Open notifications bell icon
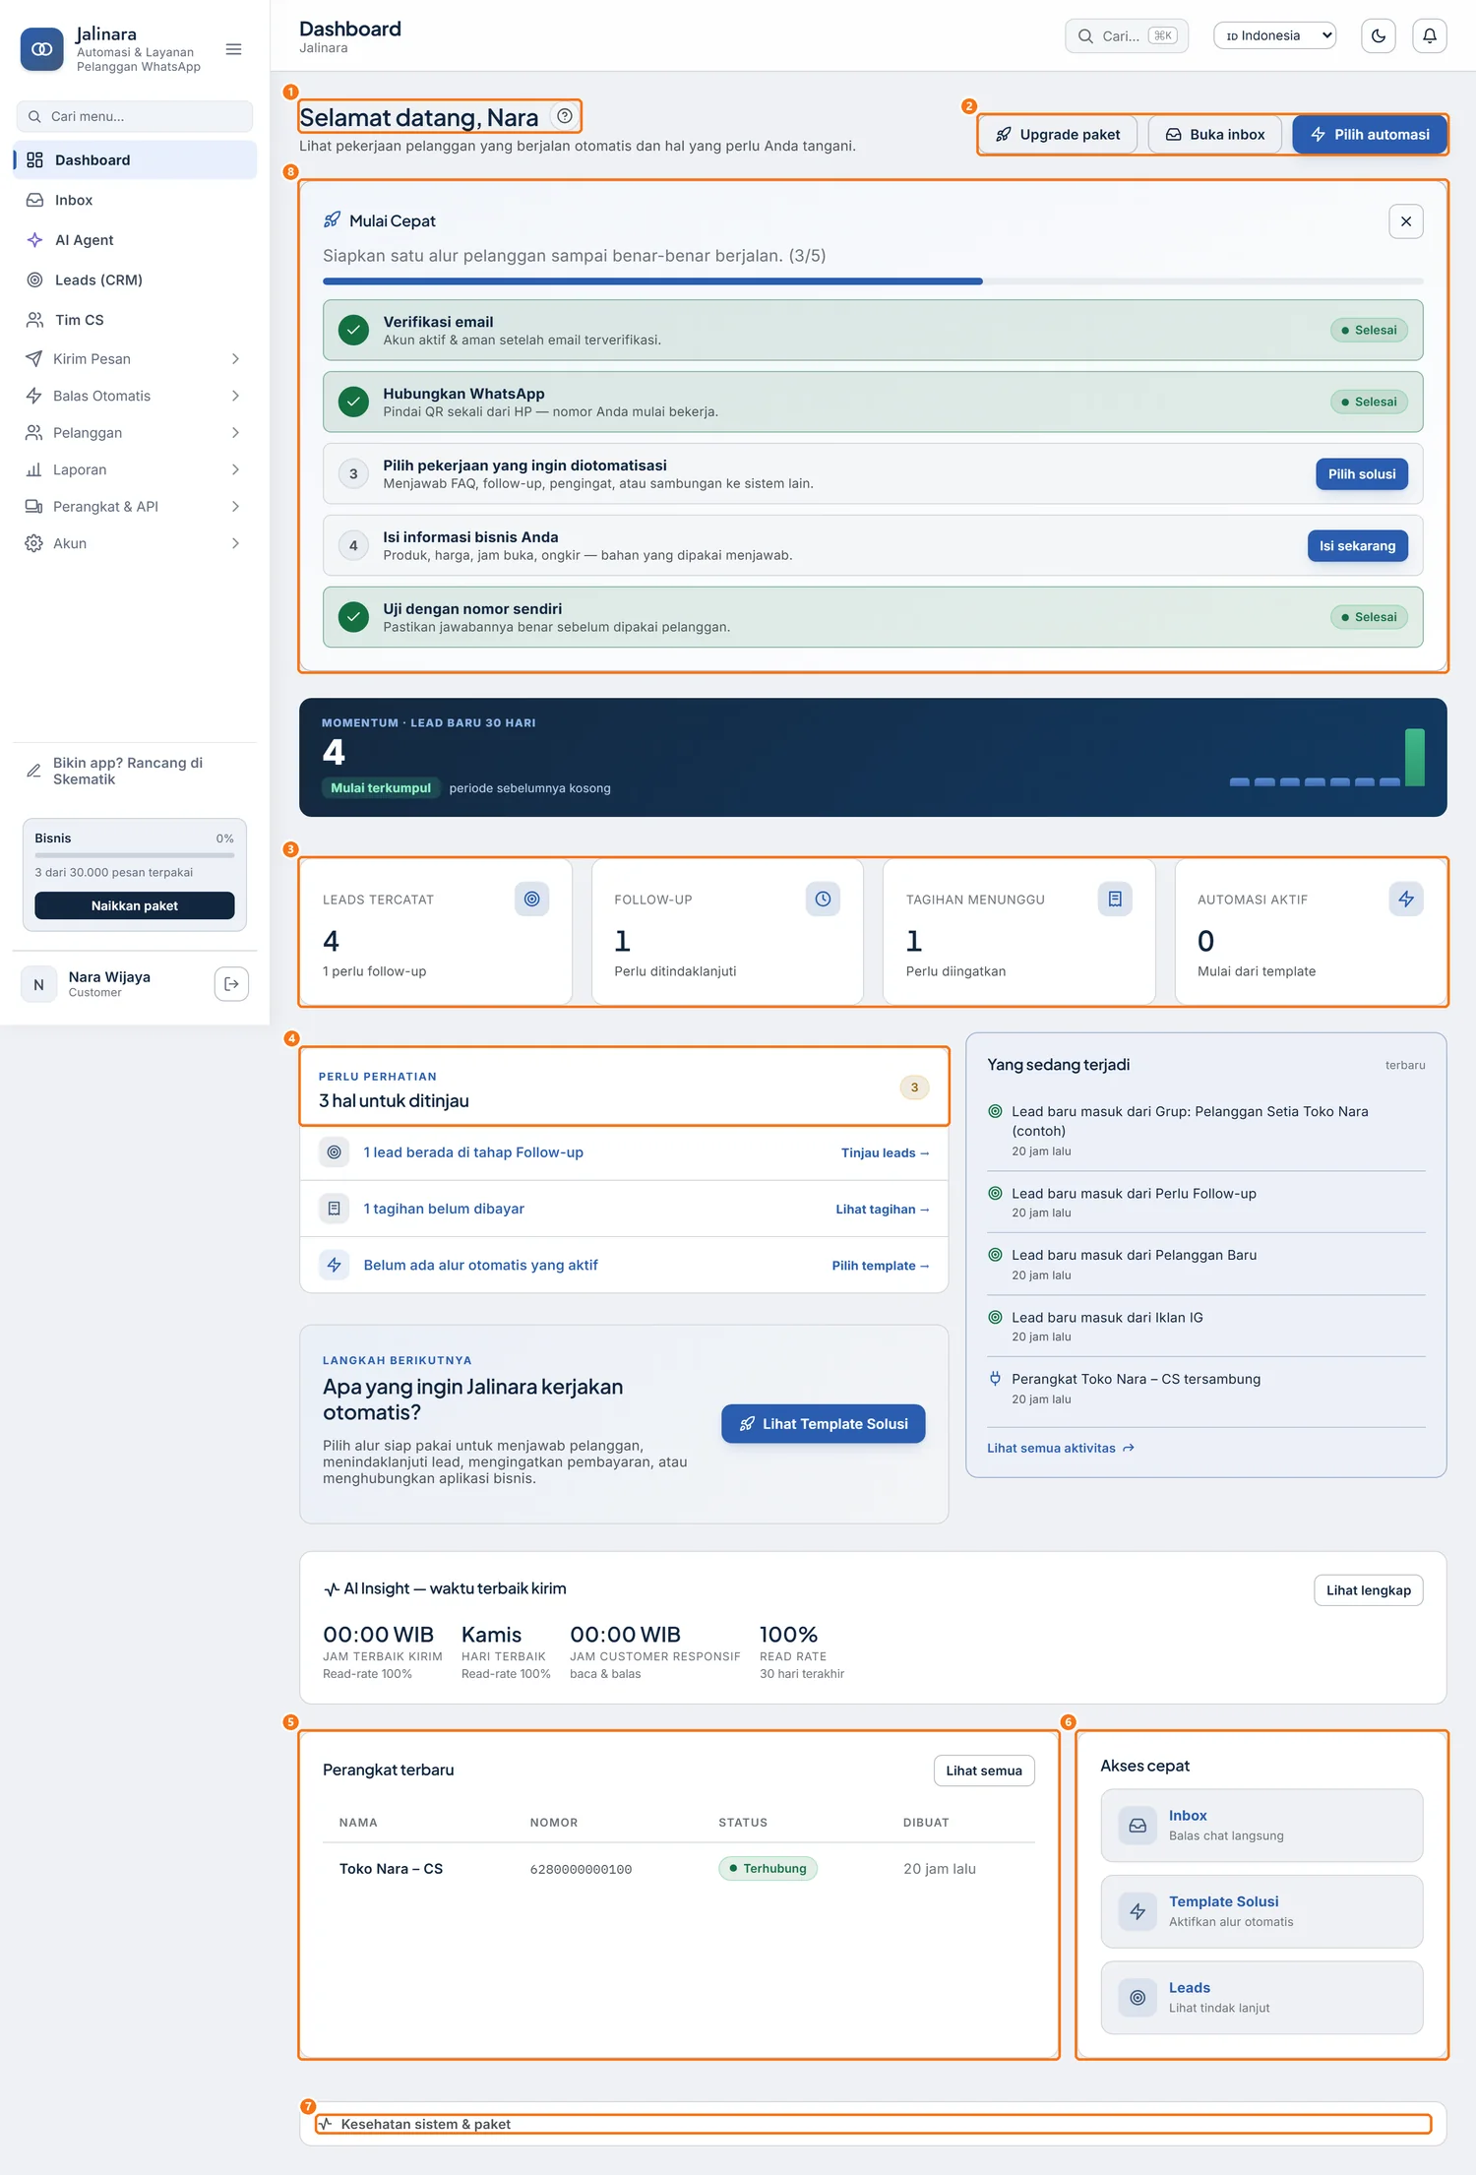This screenshot has width=1476, height=2175. coord(1430,36)
